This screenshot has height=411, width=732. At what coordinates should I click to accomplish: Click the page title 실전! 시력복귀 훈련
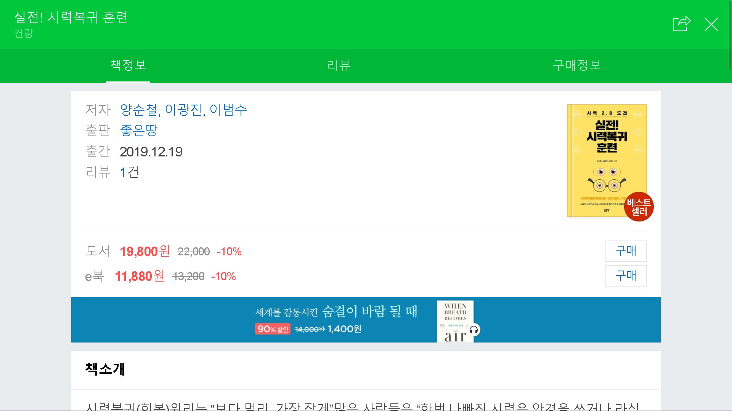[71, 18]
